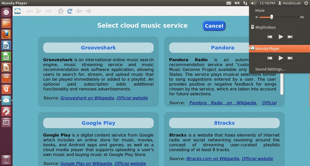Screen dimensions: 310x166
Task: Open the workspace switcher in launcher
Action: (6, 123)
